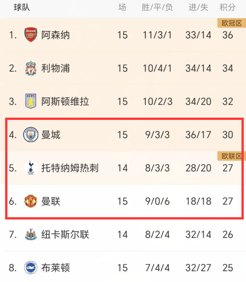
Task: Click the 欧冠区 badge label
Action: pos(231,23)
